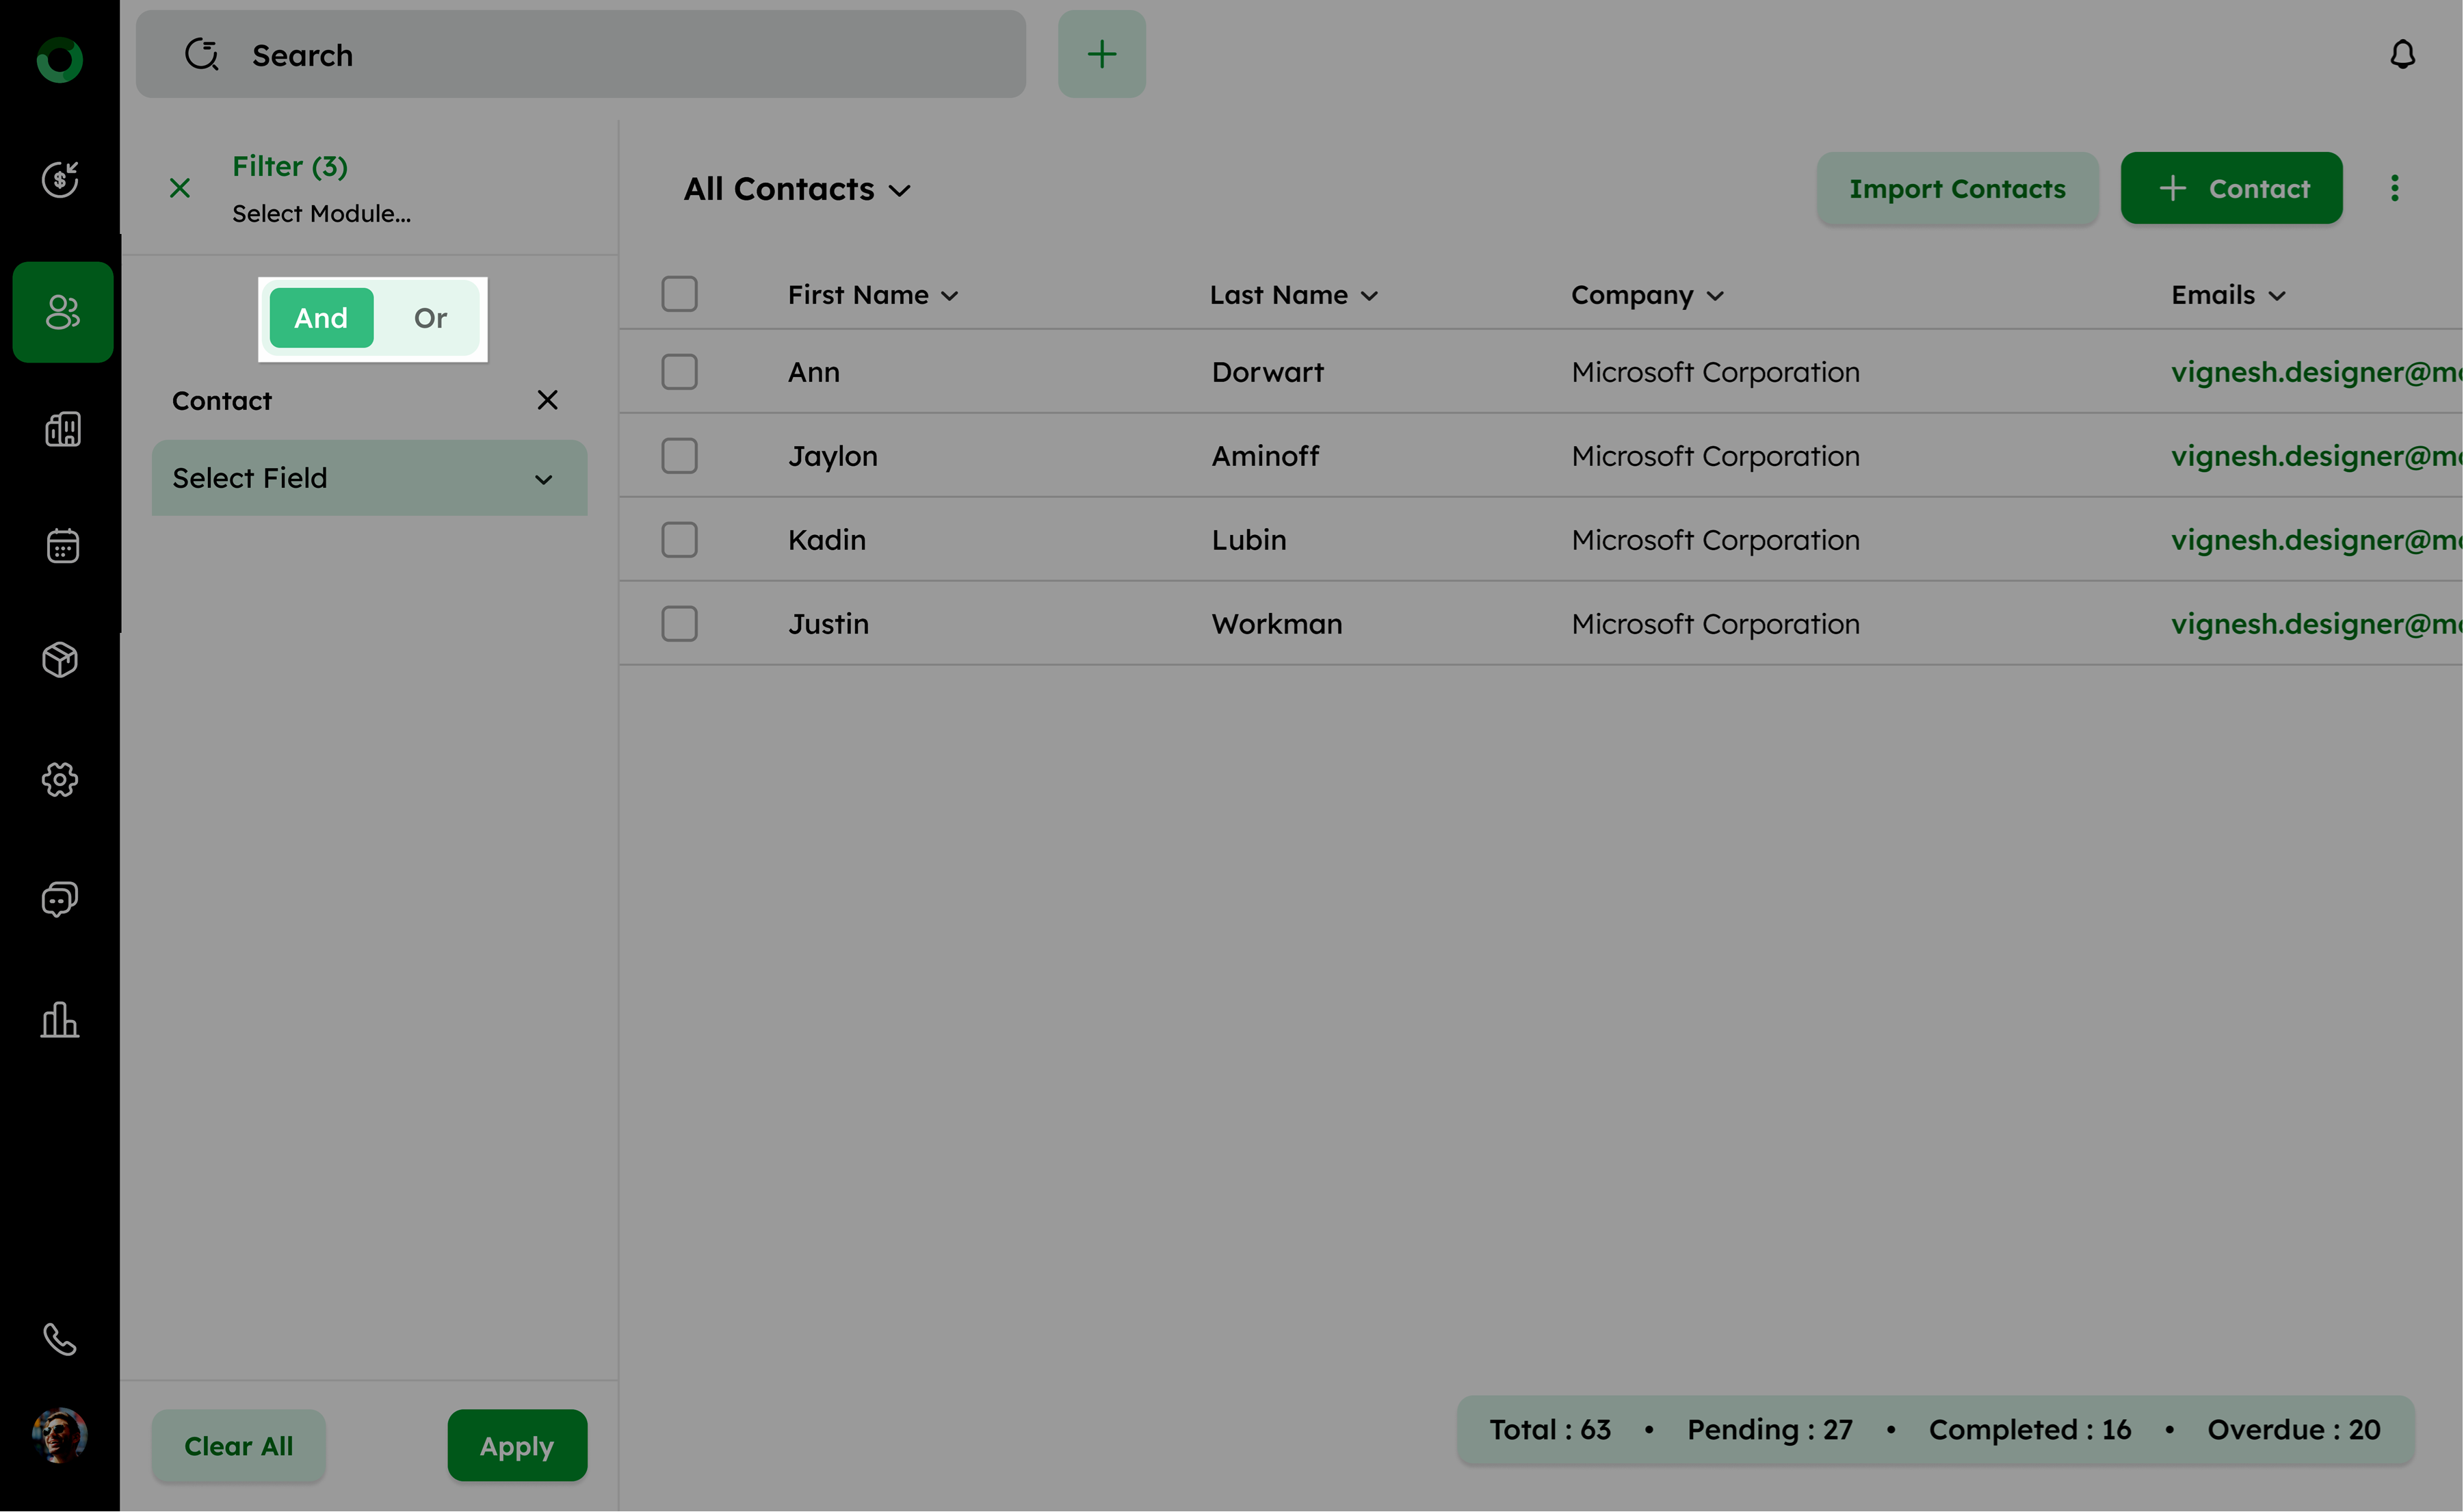Image resolution: width=2464 pixels, height=1512 pixels.
Task: Click the phone dialer icon
Action: (x=60, y=1339)
